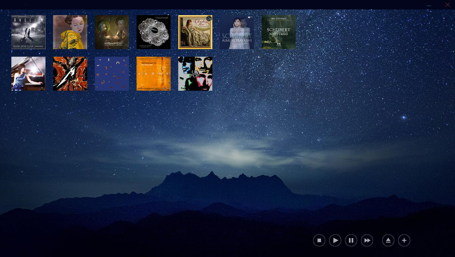
Task: Open the Angel-A soundtrack album
Action: (x=28, y=32)
